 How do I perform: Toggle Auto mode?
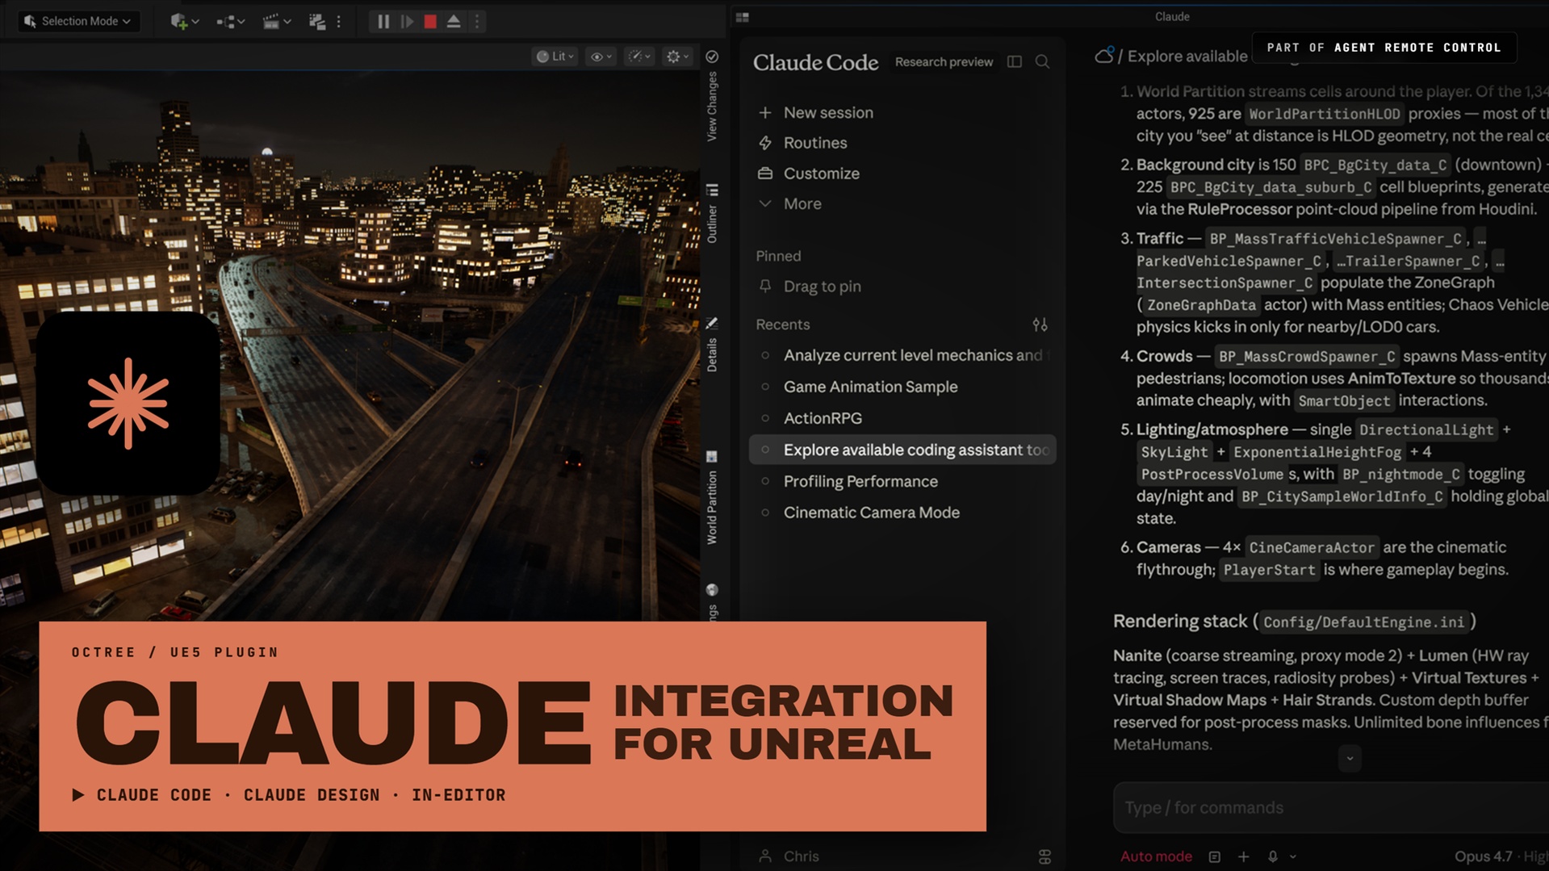pyautogui.click(x=1156, y=856)
